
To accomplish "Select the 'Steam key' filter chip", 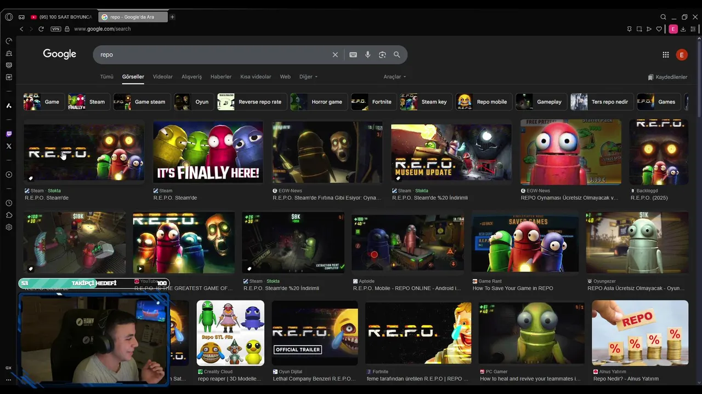I will click(x=425, y=102).
